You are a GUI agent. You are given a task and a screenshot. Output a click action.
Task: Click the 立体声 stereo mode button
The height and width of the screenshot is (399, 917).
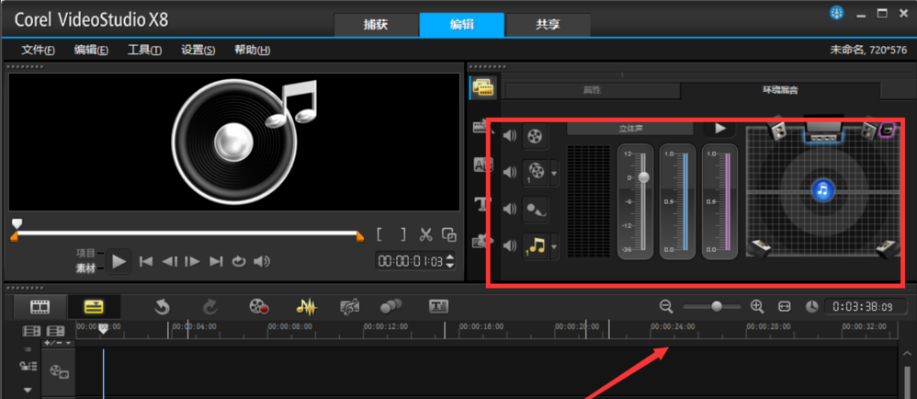pyautogui.click(x=630, y=128)
